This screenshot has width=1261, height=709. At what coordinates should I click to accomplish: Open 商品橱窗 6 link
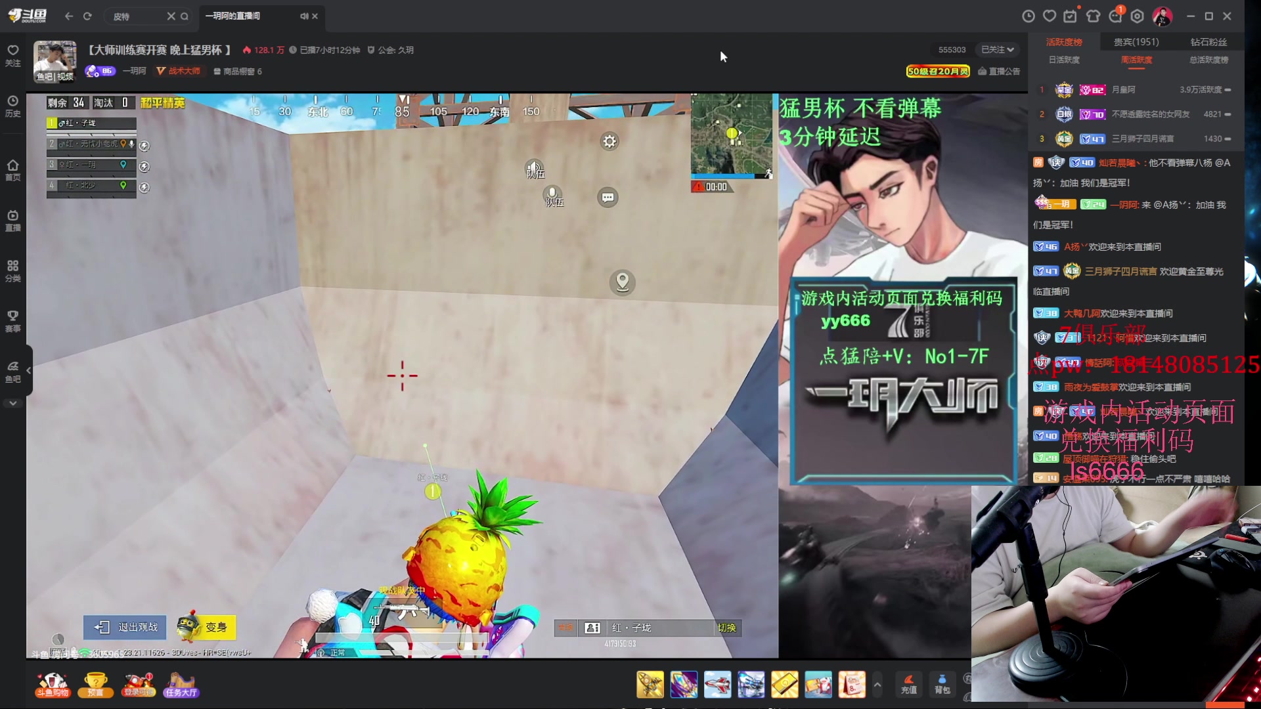[237, 71]
